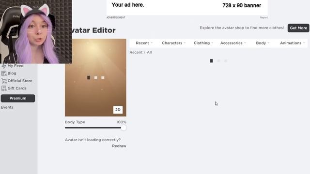Click the Gift Cards sidebar icon

tap(4, 88)
